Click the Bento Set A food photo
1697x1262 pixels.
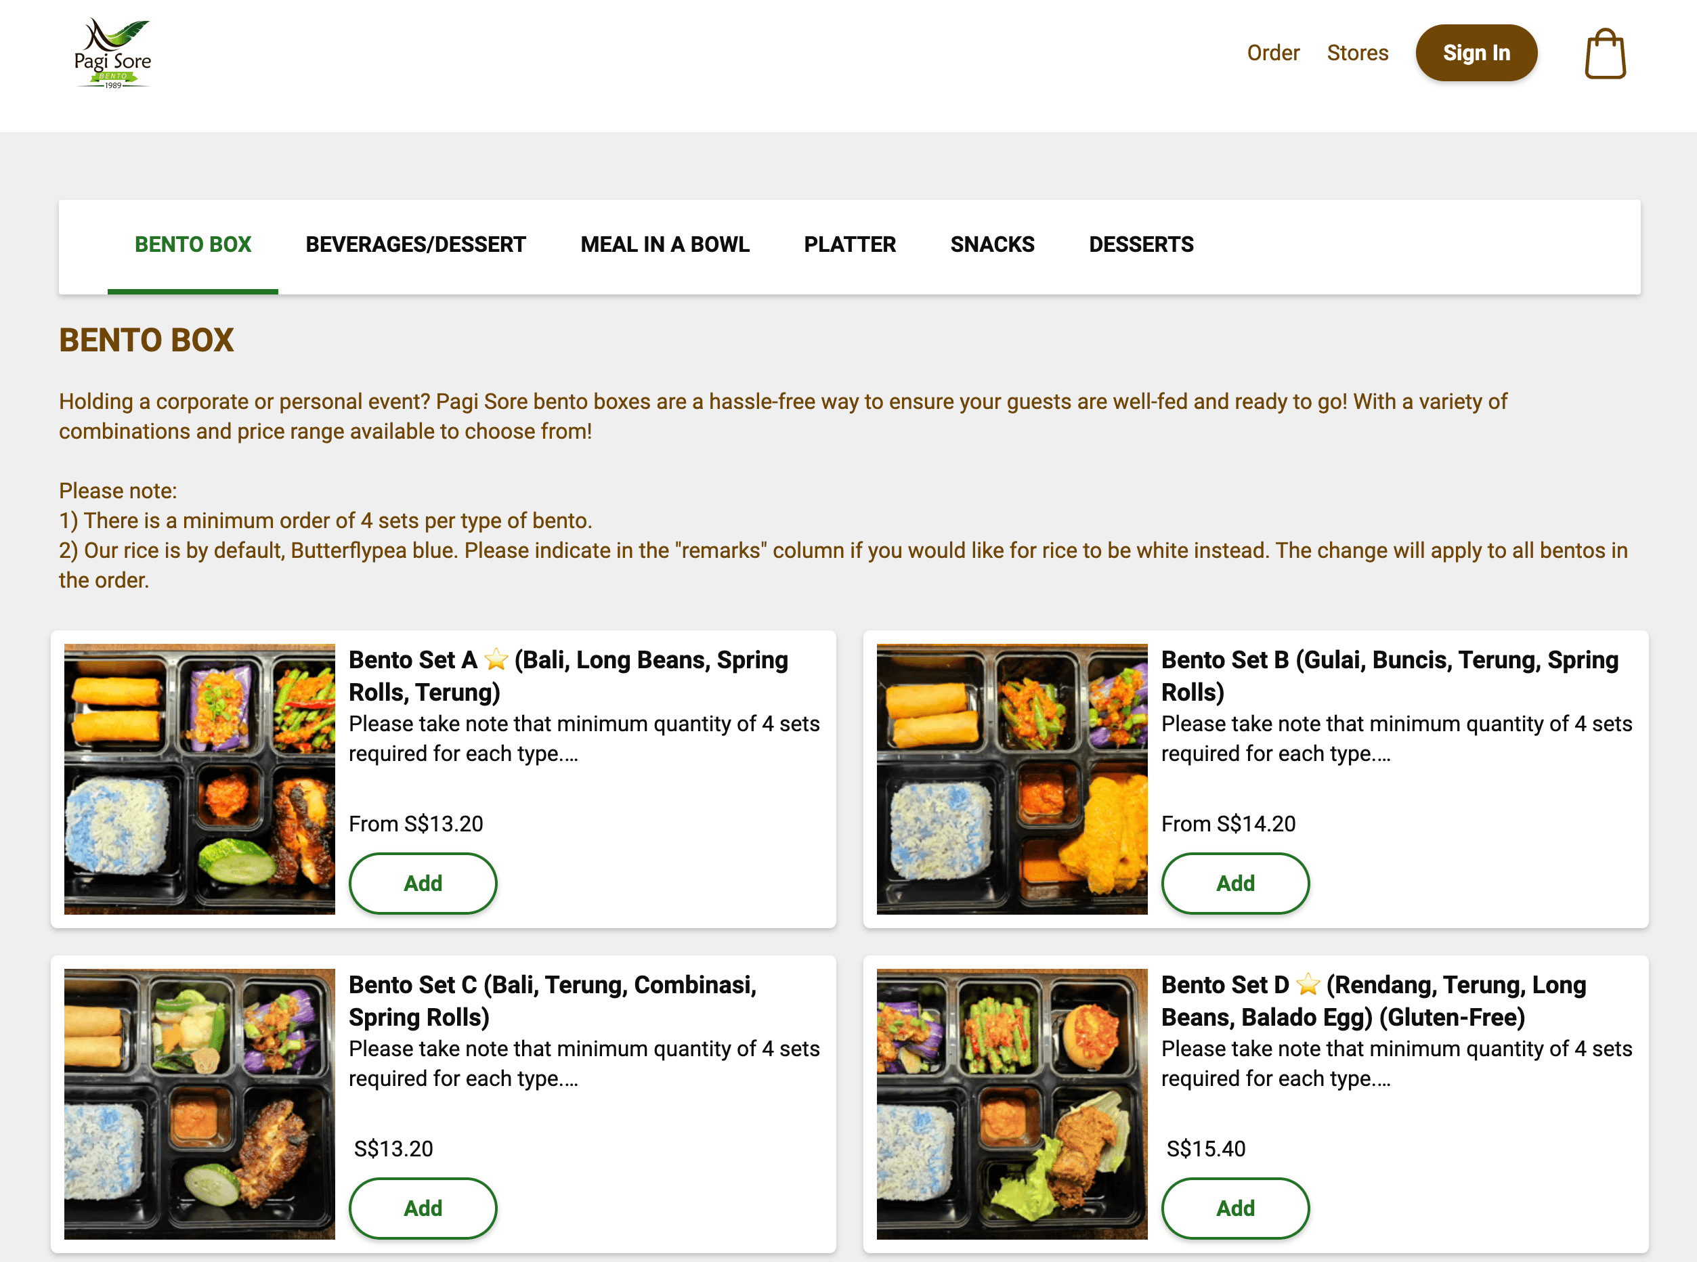[x=199, y=779]
